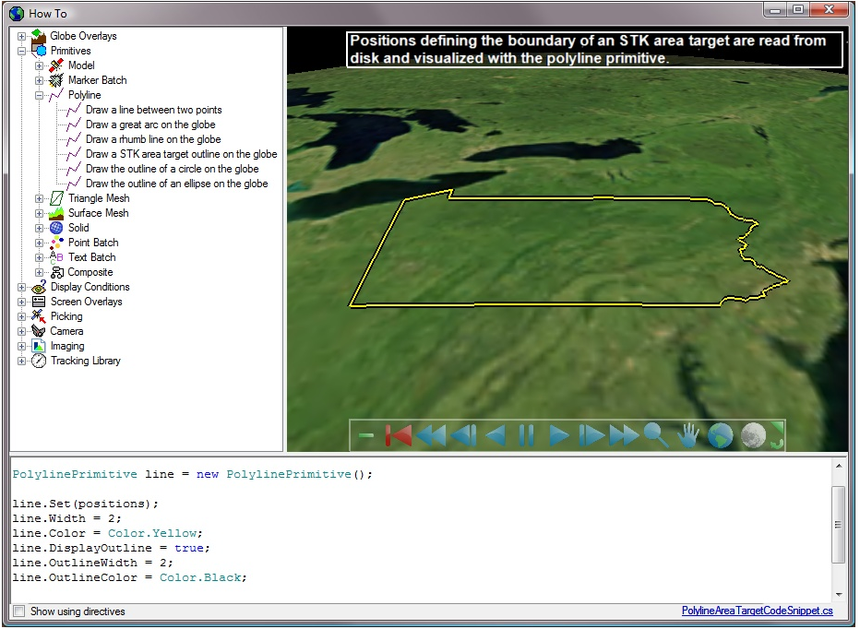Click the Screen Overlays icon

pos(39,302)
